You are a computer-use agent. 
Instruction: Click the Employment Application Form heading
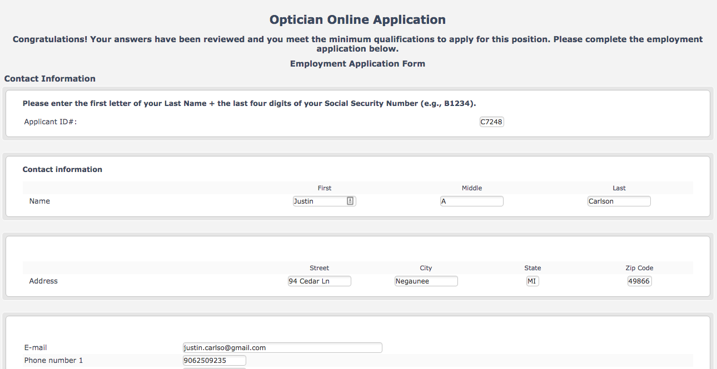[x=357, y=64]
